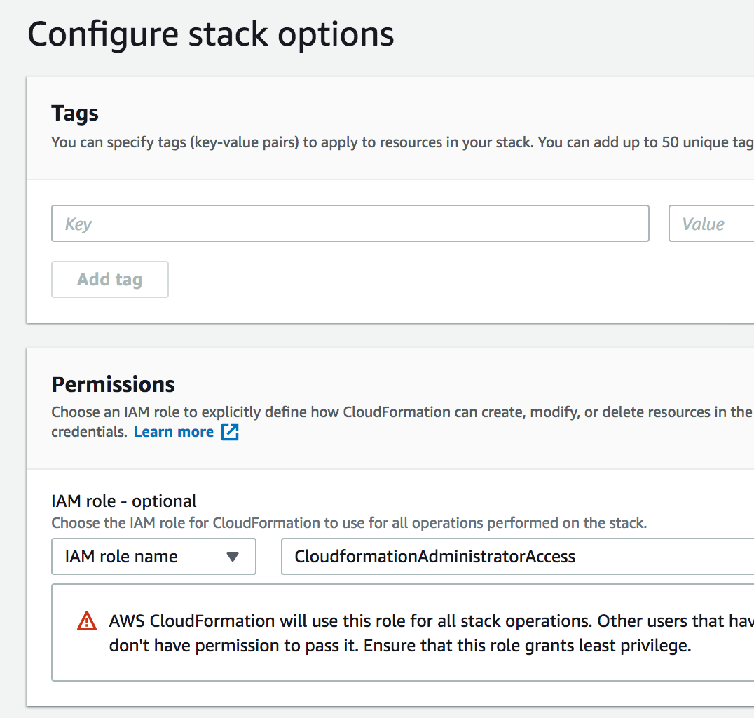Viewport: 754px width, 718px height.
Task: Click the down arrow in IAM role name selector
Action: (233, 557)
